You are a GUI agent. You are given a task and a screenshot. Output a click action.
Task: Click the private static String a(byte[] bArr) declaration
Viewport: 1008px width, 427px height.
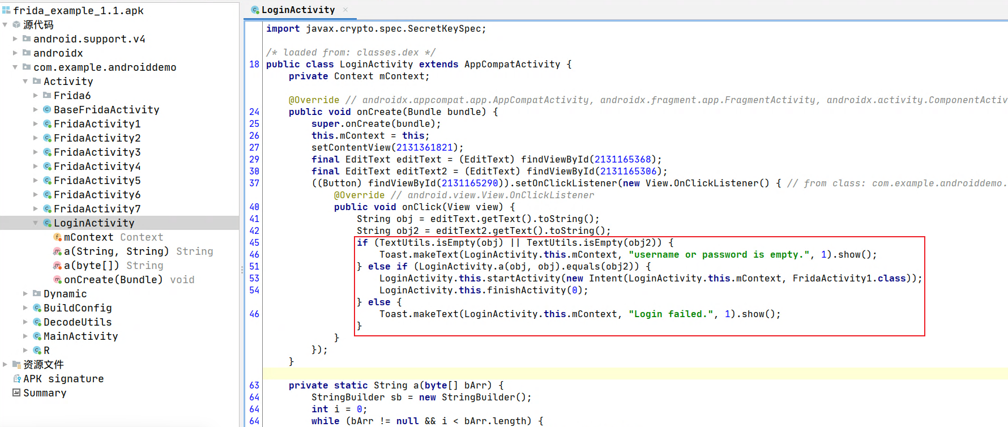[396, 385]
